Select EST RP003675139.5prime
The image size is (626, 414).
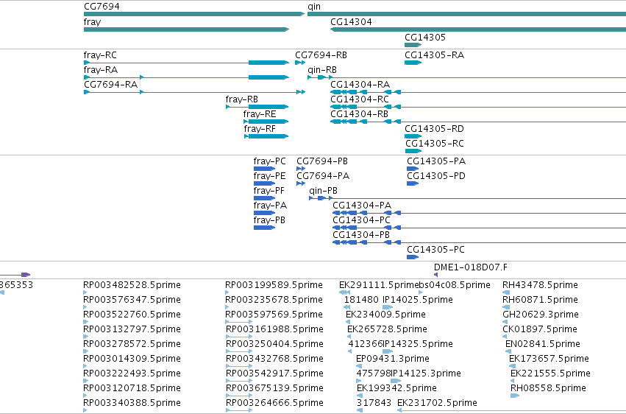point(274,388)
